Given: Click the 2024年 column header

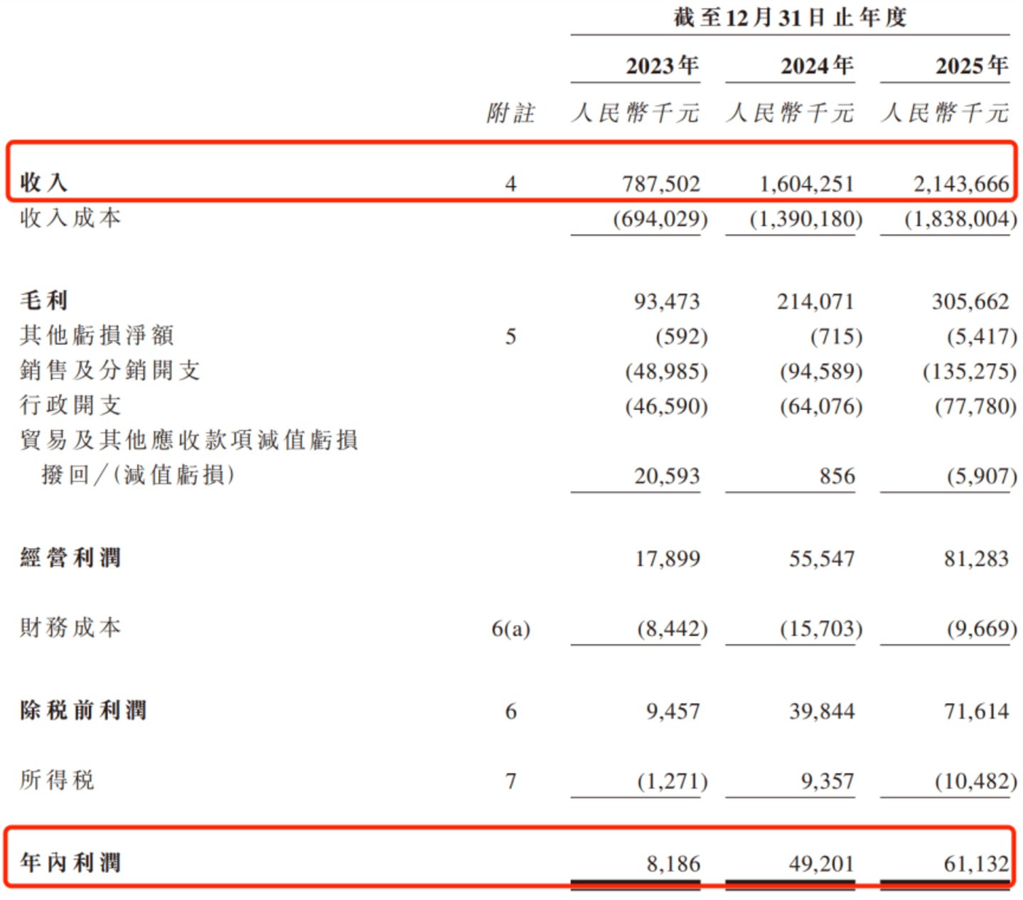Looking at the screenshot, I should (817, 65).
